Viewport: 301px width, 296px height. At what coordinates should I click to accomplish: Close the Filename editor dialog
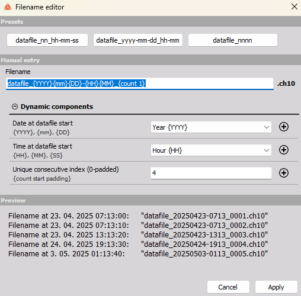(x=294, y=7)
